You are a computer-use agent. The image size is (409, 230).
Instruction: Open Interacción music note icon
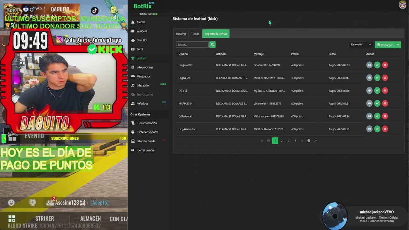pos(133,85)
